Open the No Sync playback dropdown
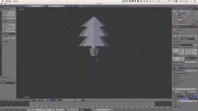198x111 pixels. (x=85, y=110)
